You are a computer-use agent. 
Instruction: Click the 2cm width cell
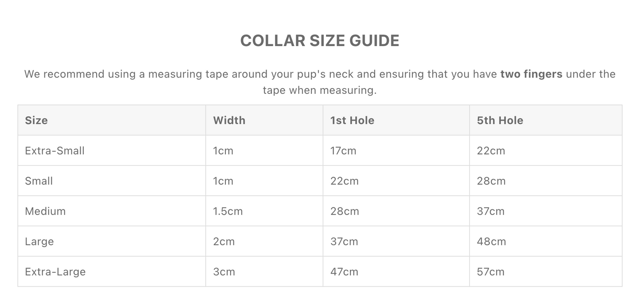point(224,242)
